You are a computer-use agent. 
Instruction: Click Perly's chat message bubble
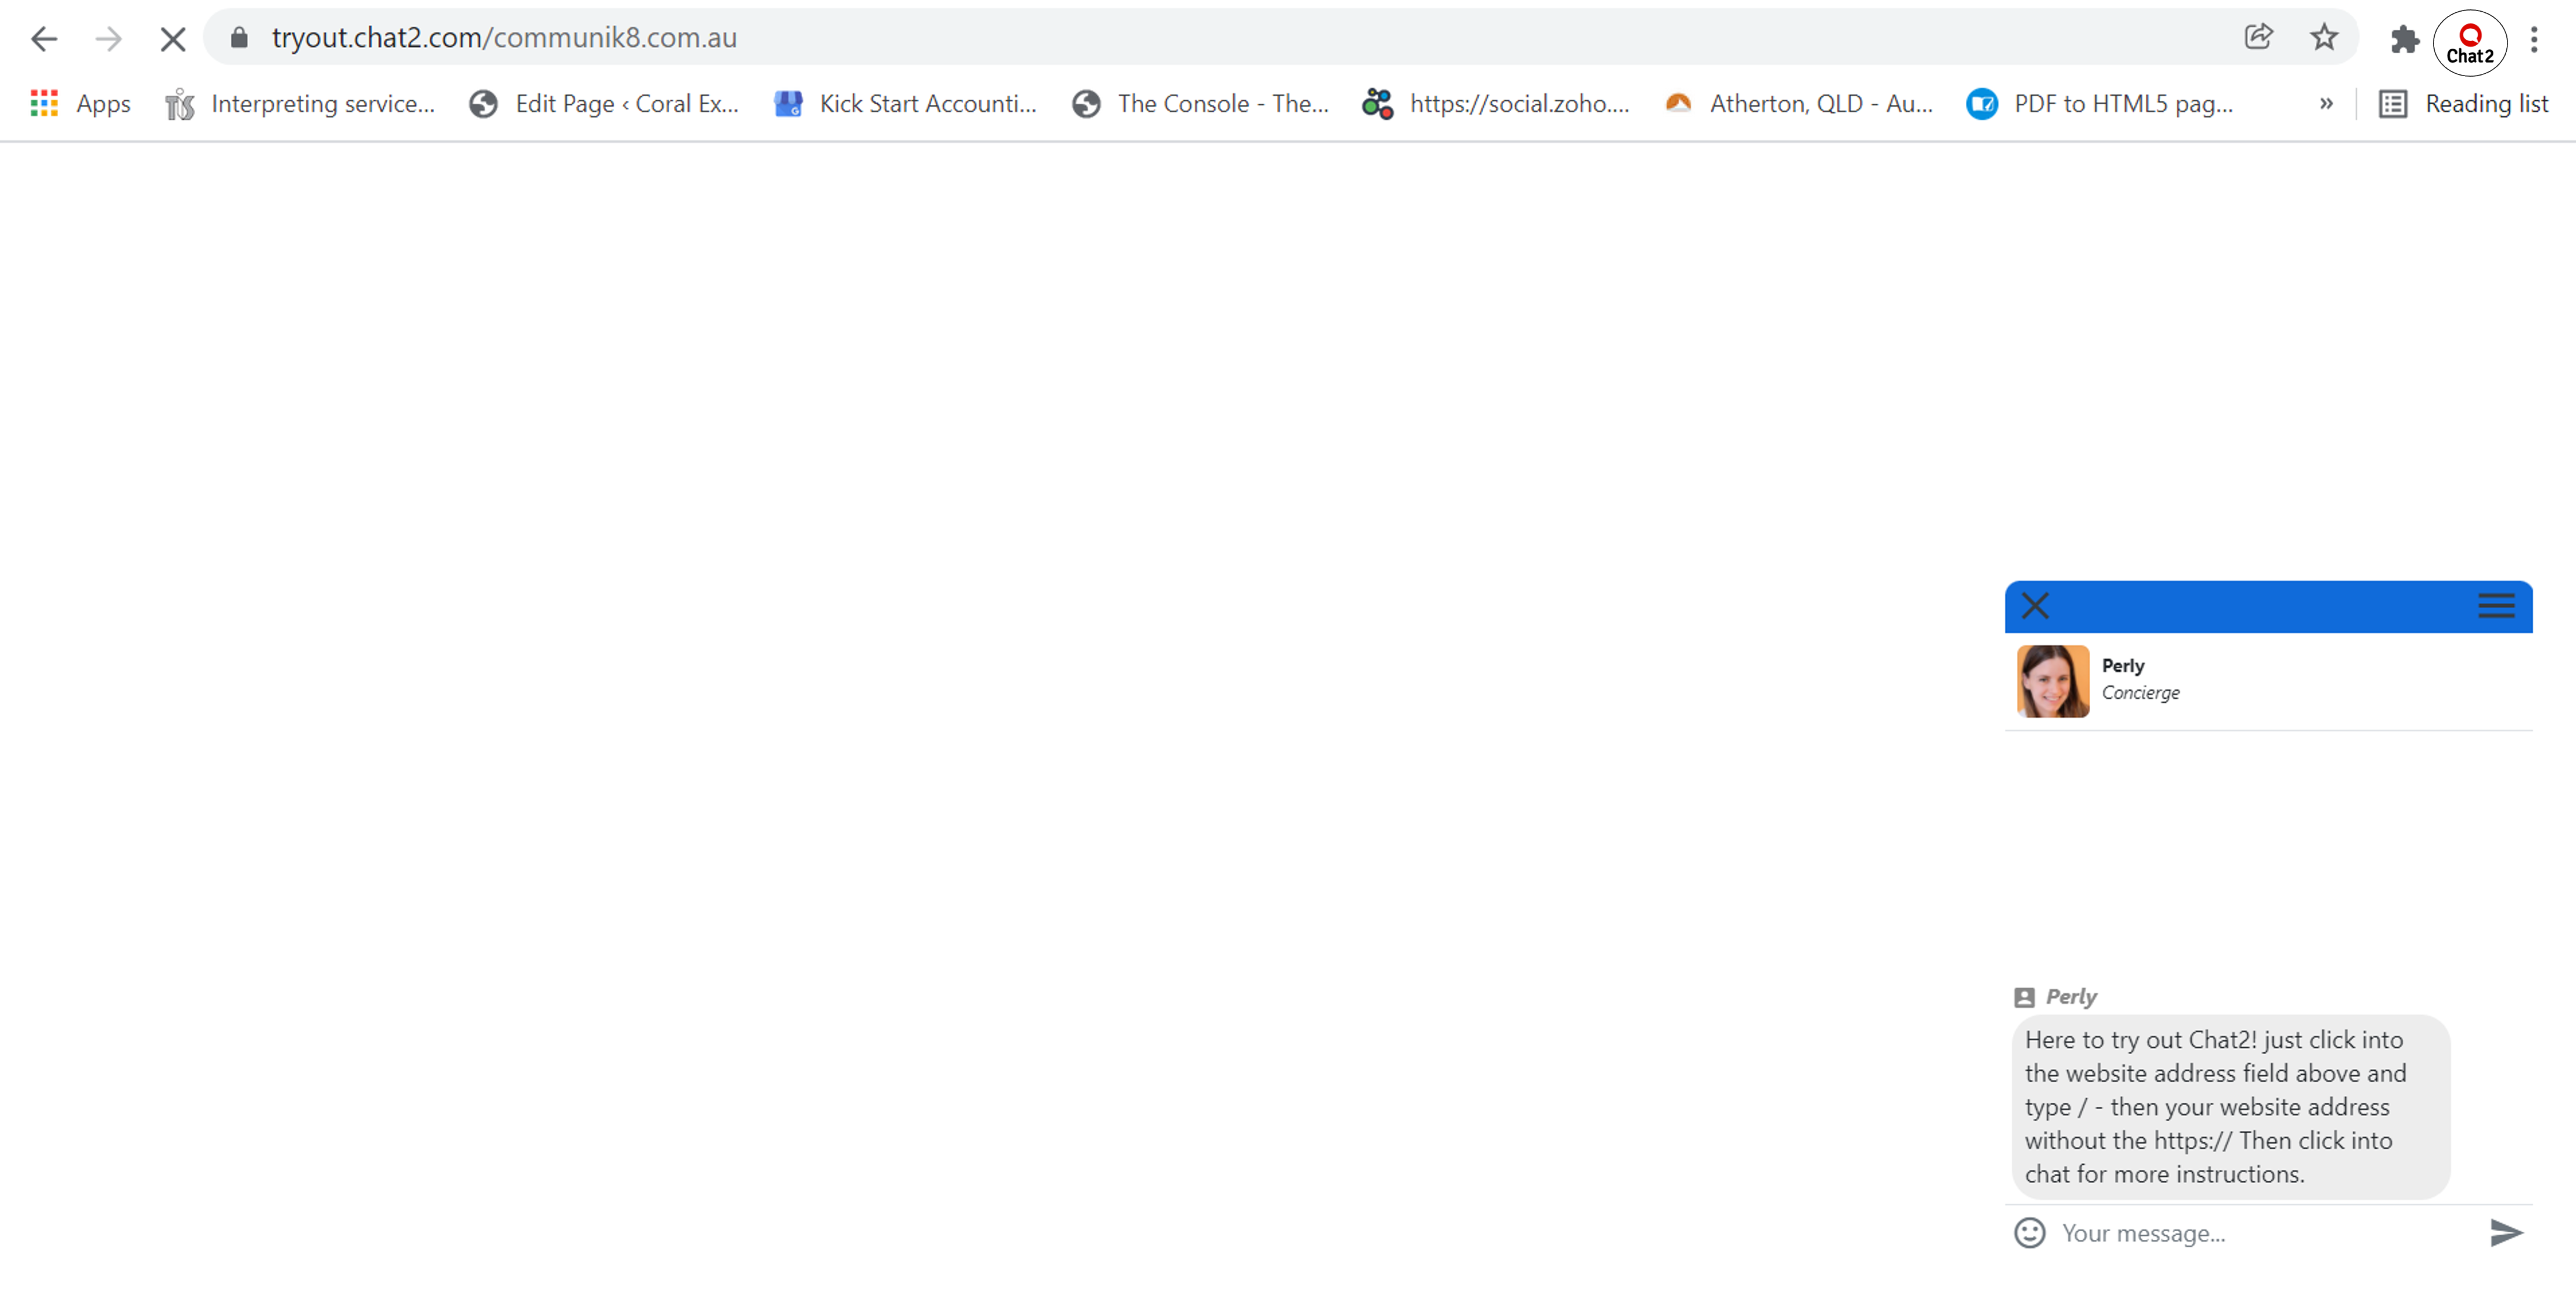(x=2230, y=1106)
